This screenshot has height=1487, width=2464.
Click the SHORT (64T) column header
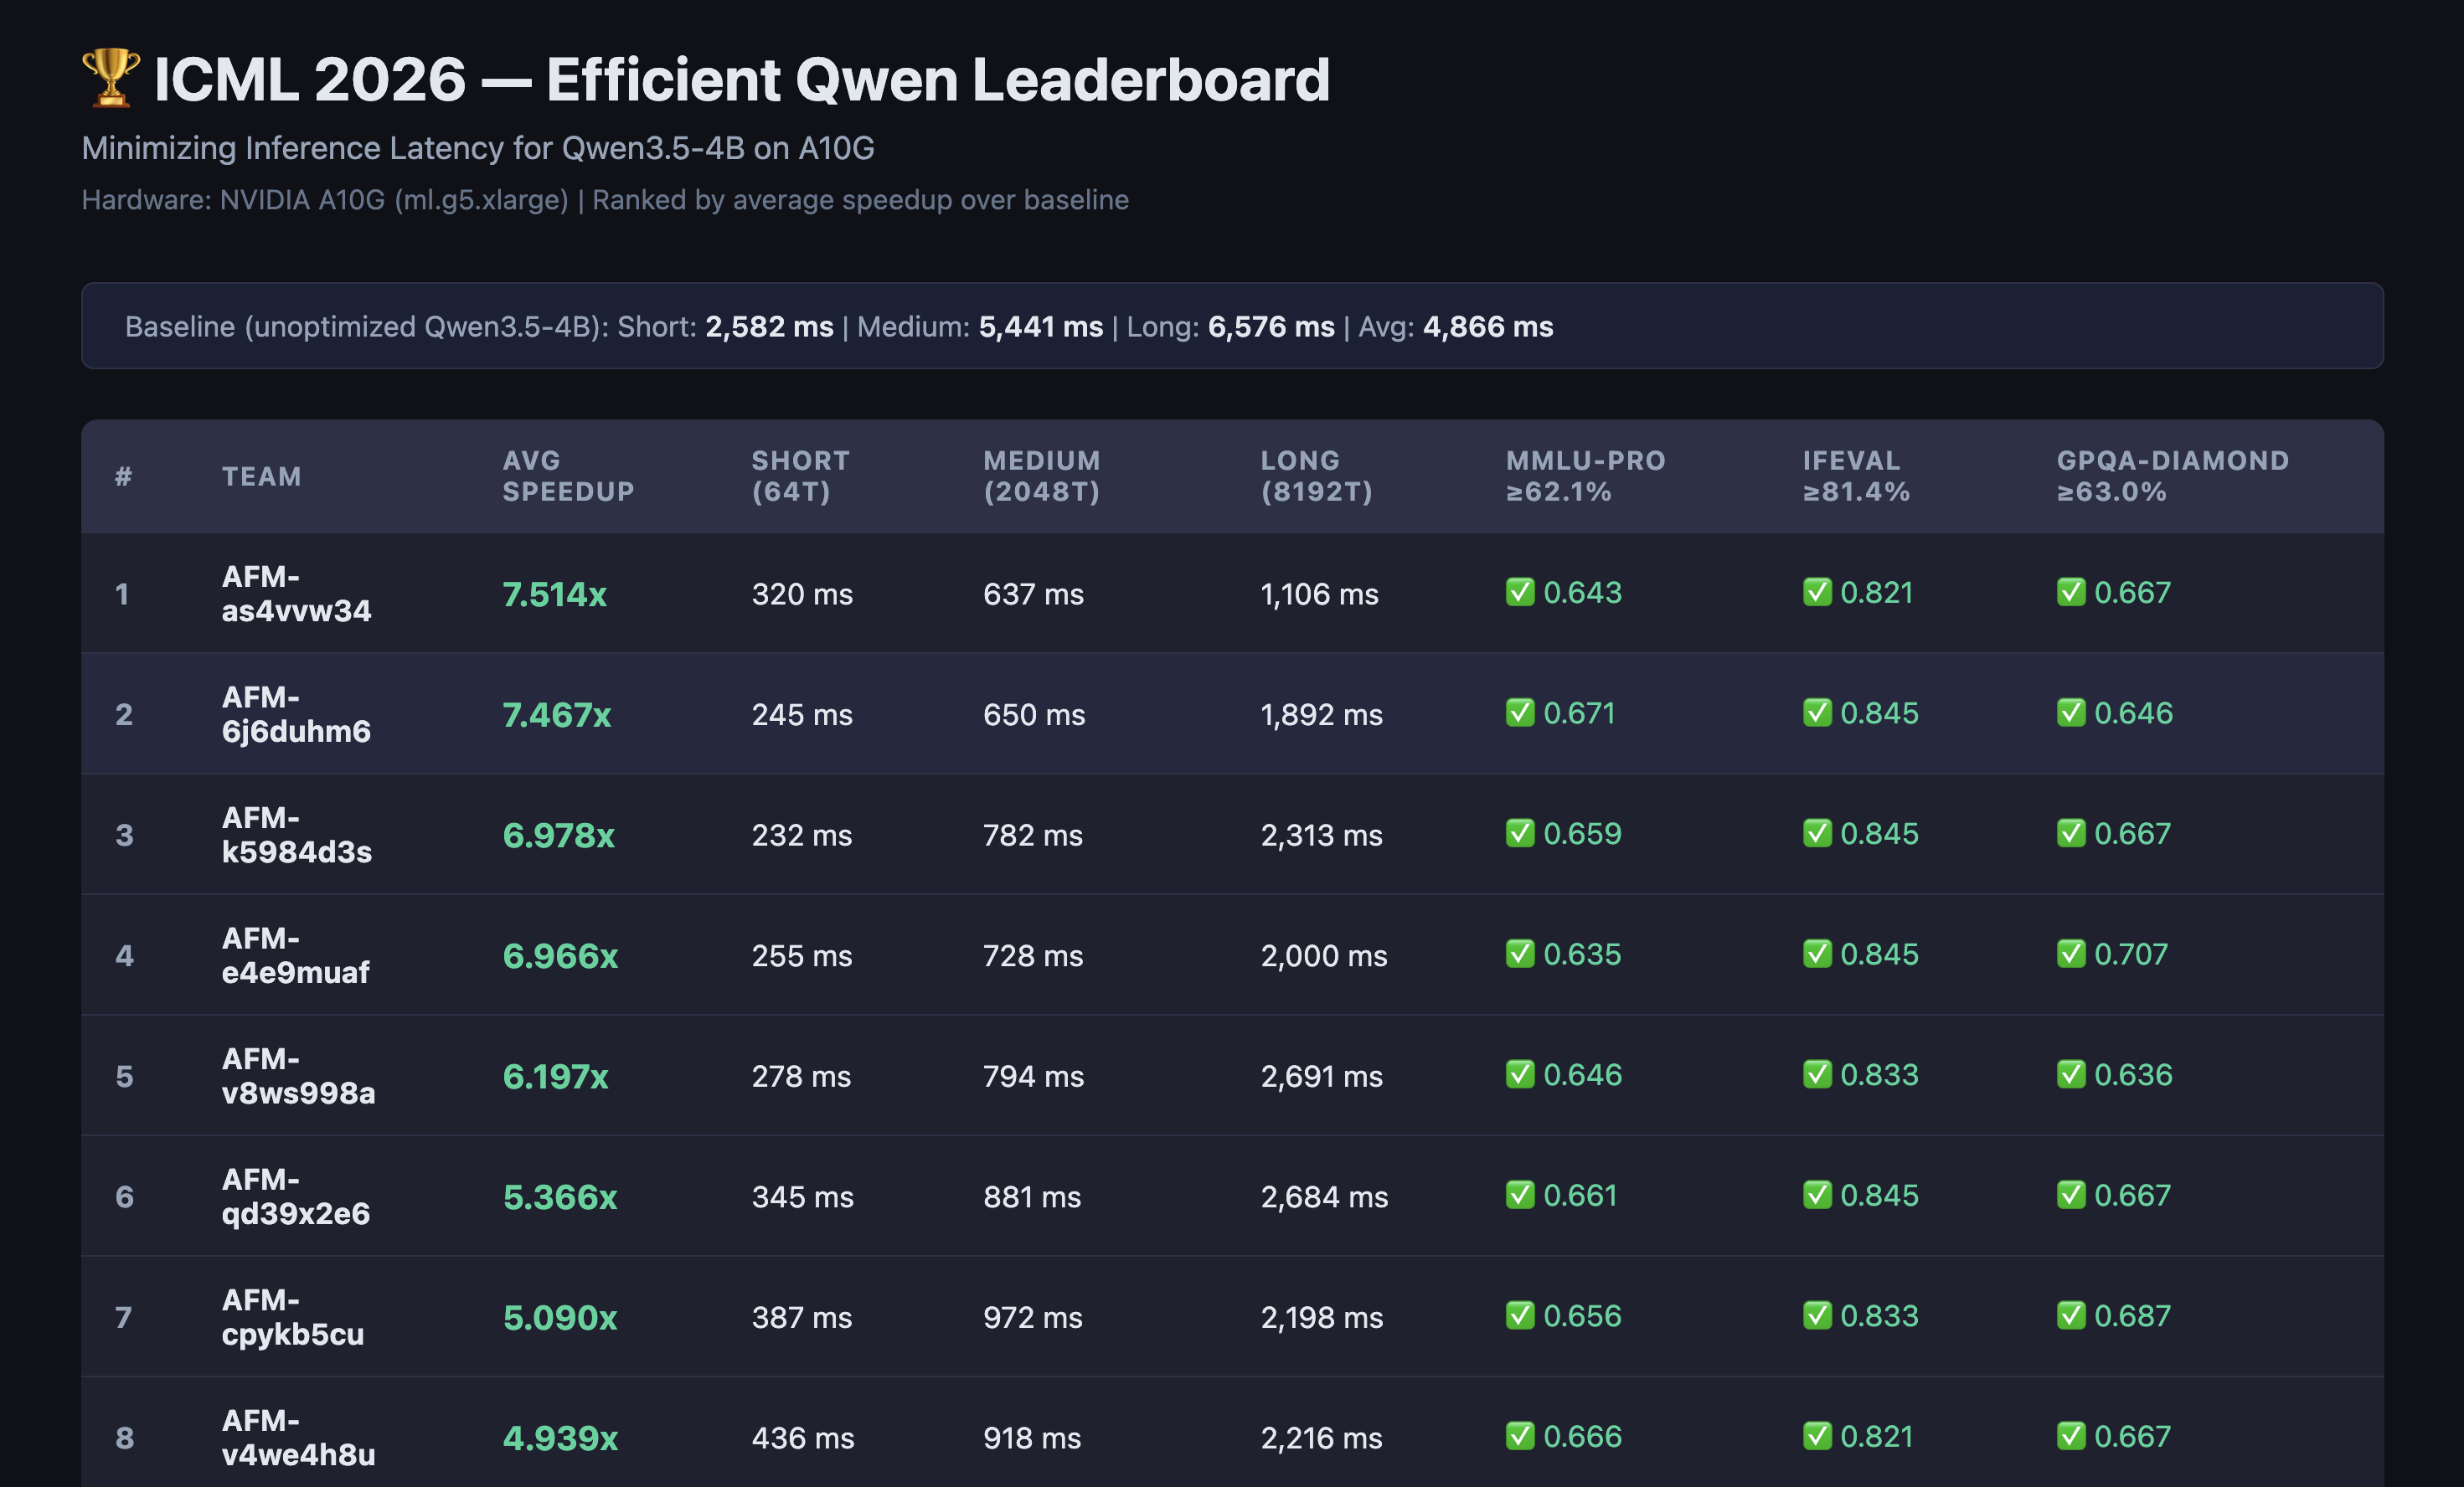[x=800, y=476]
